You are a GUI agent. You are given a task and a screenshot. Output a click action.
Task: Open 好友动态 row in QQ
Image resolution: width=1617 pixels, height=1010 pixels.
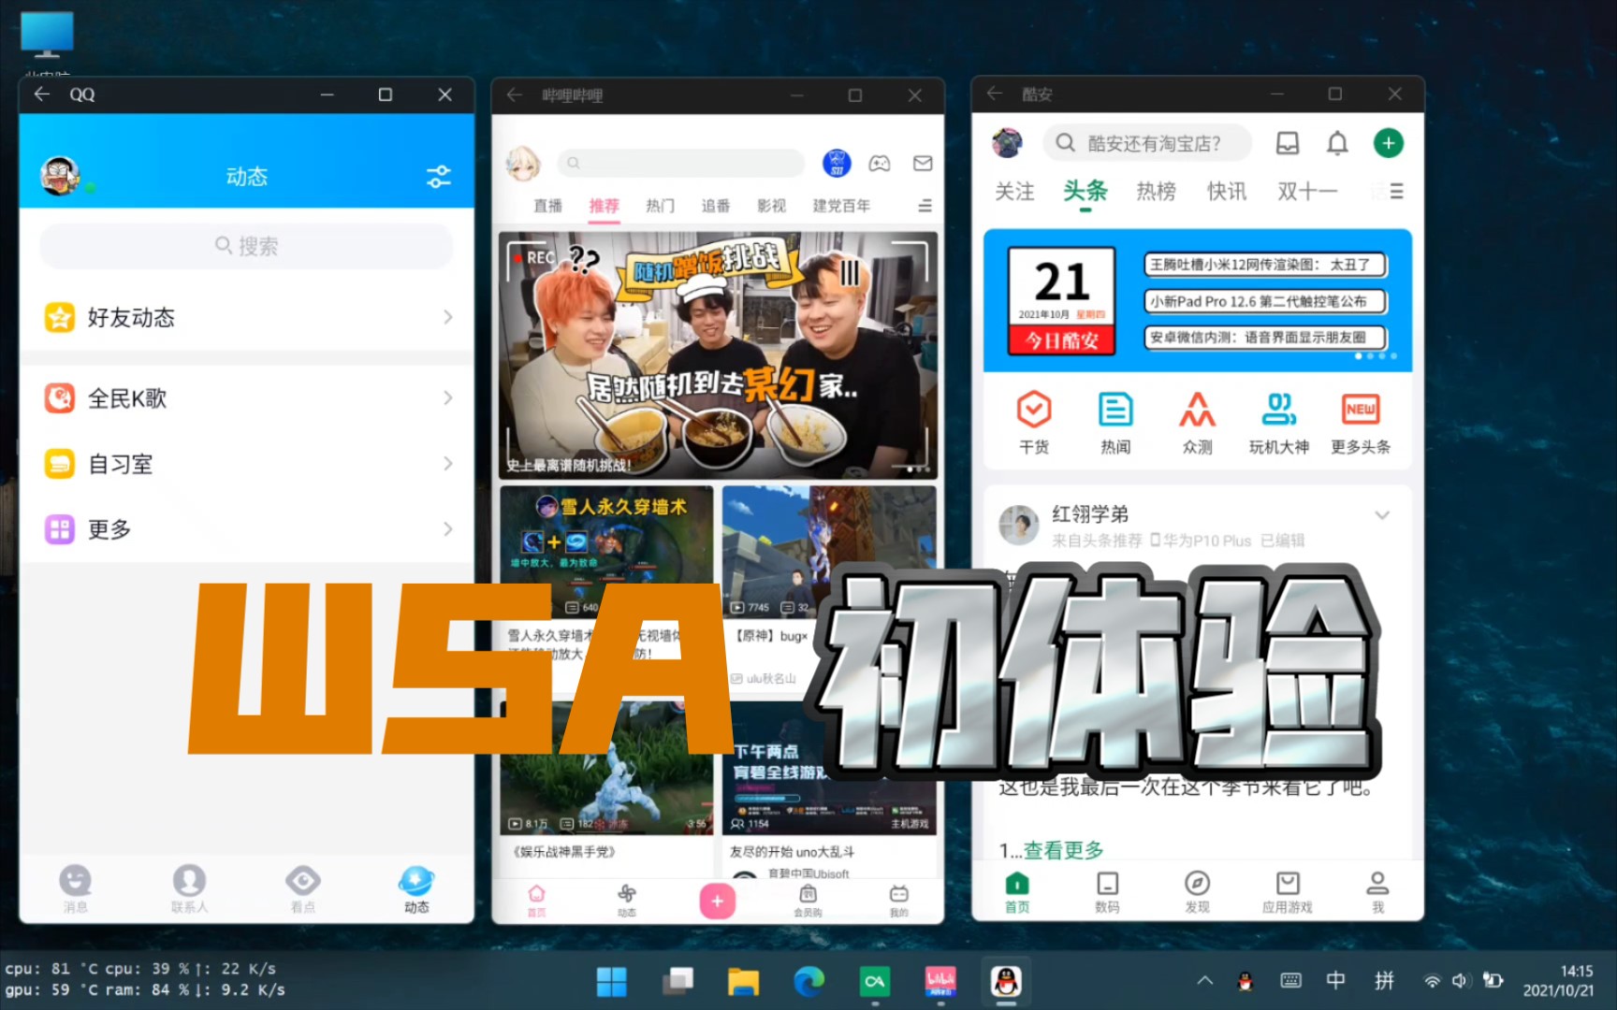tap(247, 317)
